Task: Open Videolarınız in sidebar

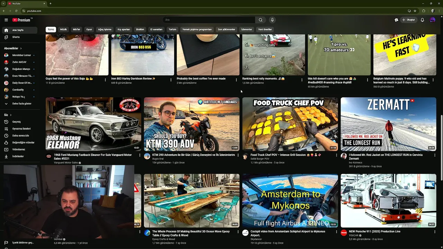Action: pos(19,149)
